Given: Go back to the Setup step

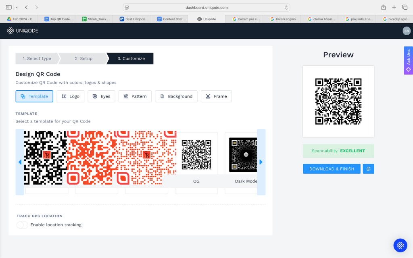Looking at the screenshot, I should [83, 58].
